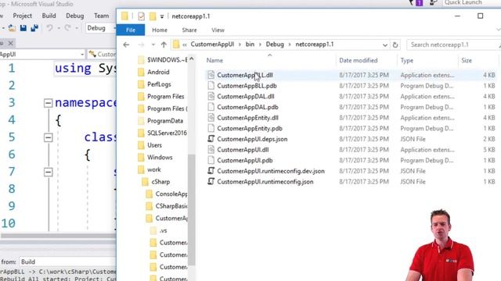
Task: Select the CustomerAppUI.dll file name
Action: 243,150
